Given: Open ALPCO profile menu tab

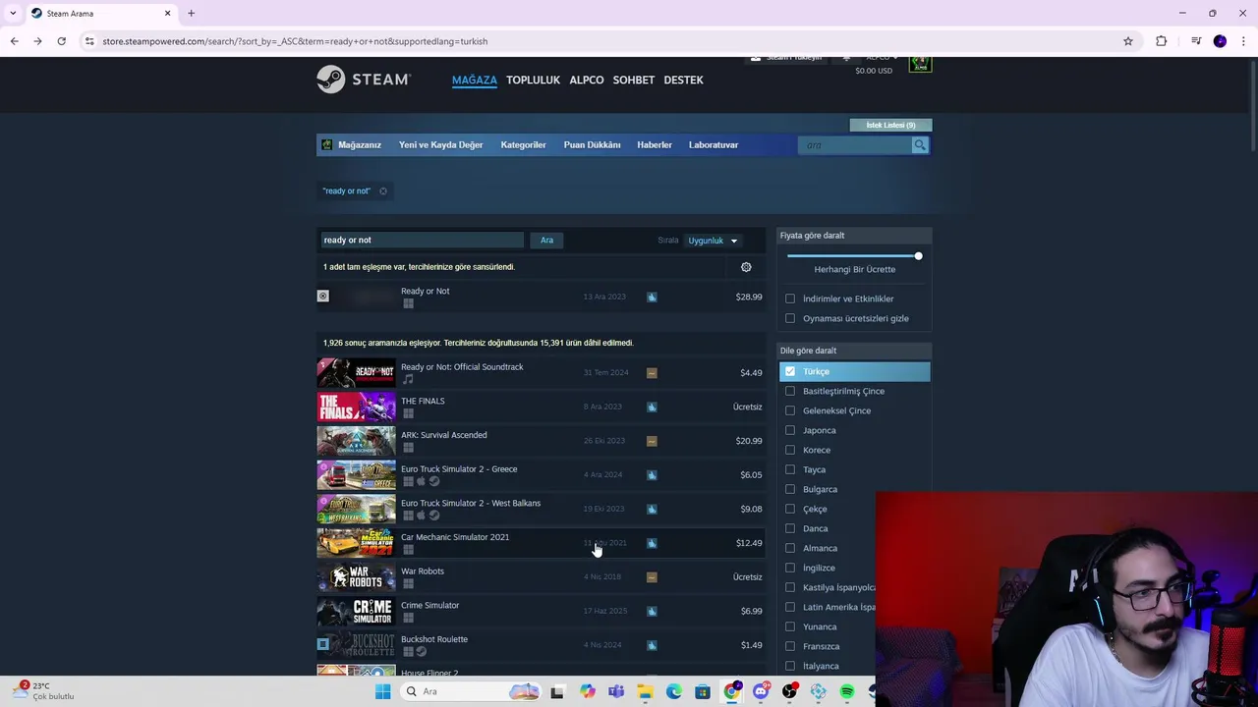Looking at the screenshot, I should (587, 80).
